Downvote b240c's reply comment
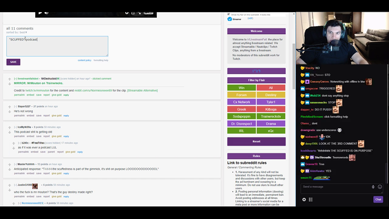This screenshot has width=389, height=219. pos(13,148)
